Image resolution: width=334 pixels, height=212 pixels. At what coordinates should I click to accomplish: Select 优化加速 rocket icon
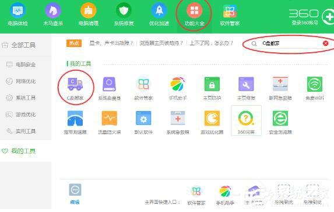click(x=159, y=15)
